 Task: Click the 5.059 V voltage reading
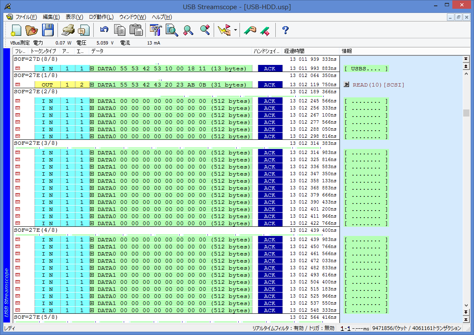[x=105, y=43]
